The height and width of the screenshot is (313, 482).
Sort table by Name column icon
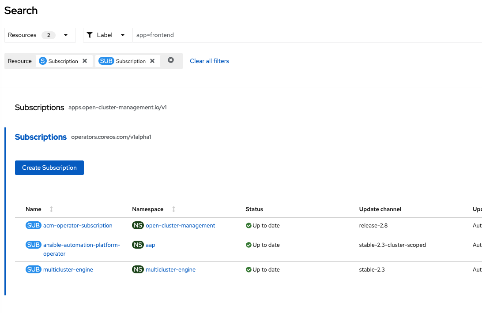[x=51, y=209]
